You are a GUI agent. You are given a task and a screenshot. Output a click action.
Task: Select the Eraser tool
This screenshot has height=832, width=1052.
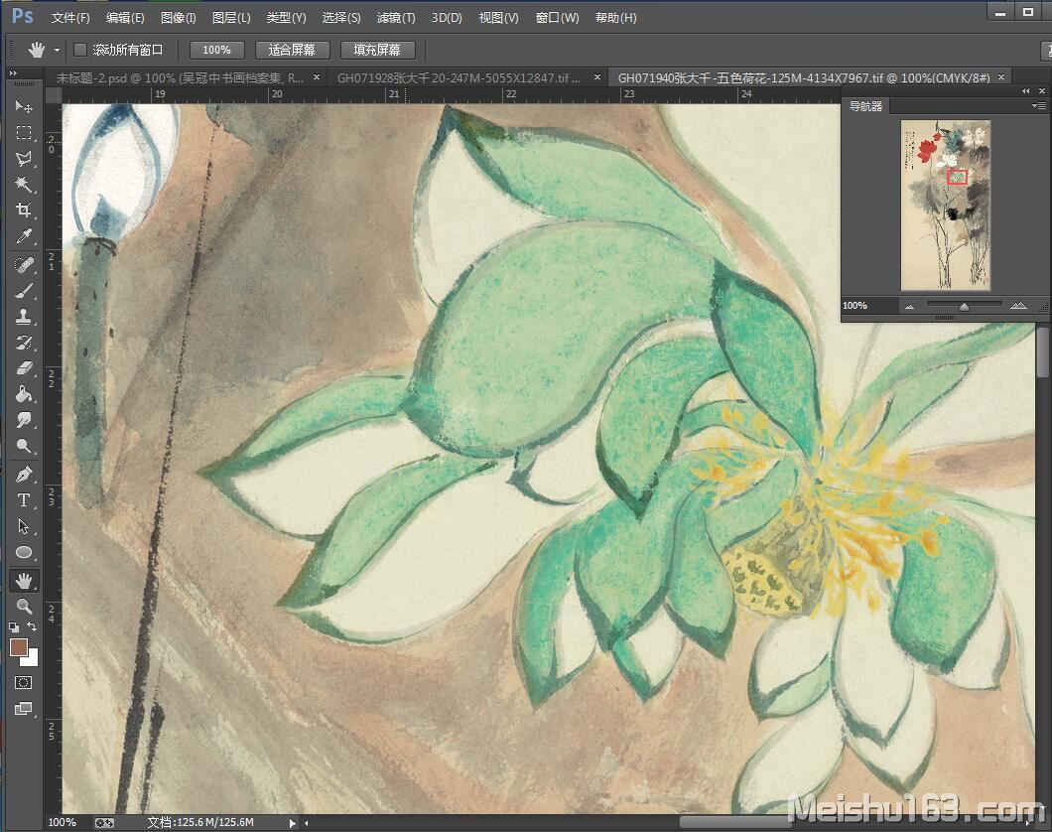point(24,368)
